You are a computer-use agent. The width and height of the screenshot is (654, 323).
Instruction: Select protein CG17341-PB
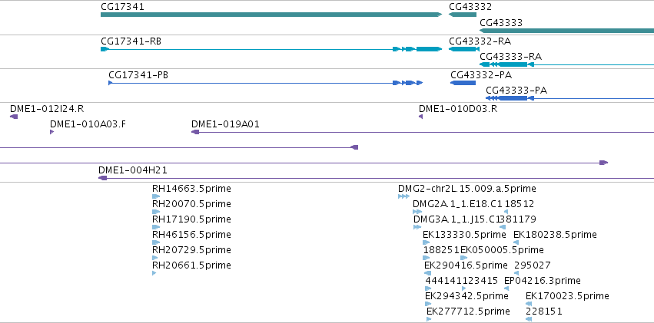tap(266, 83)
